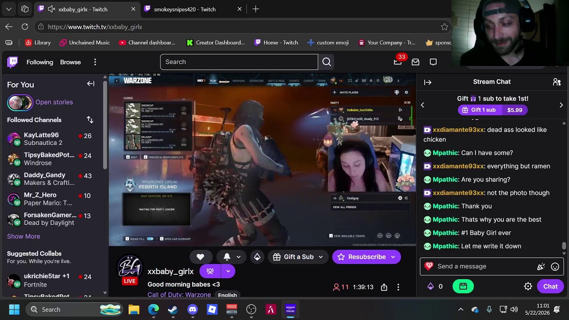Collapse the Stream Chat panel
569x320 pixels.
tap(428, 82)
